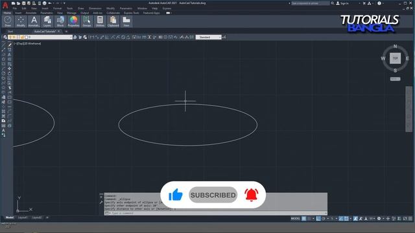The width and height of the screenshot is (415, 233).
Task: Expand the Modify ribbon panel
Action: 21,21
